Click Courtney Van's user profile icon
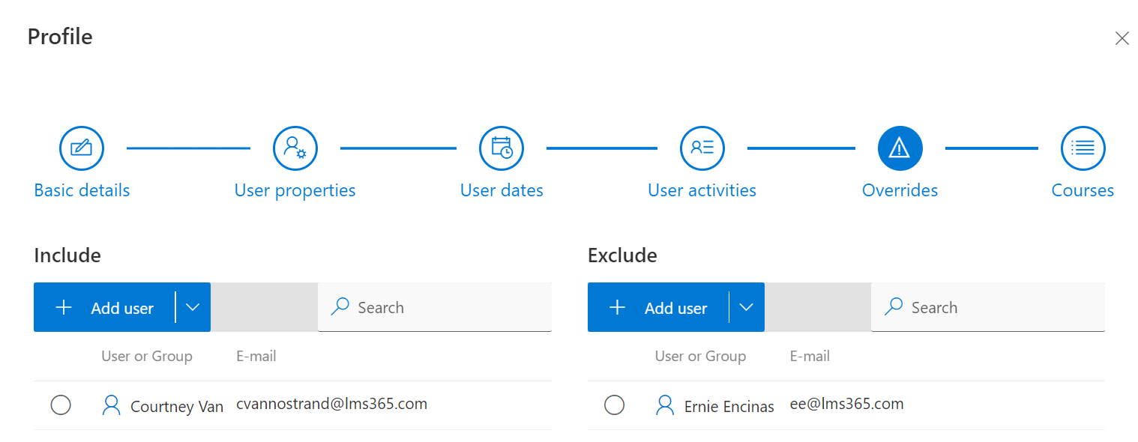Screen dimensions: 1138x442 [x=111, y=405]
